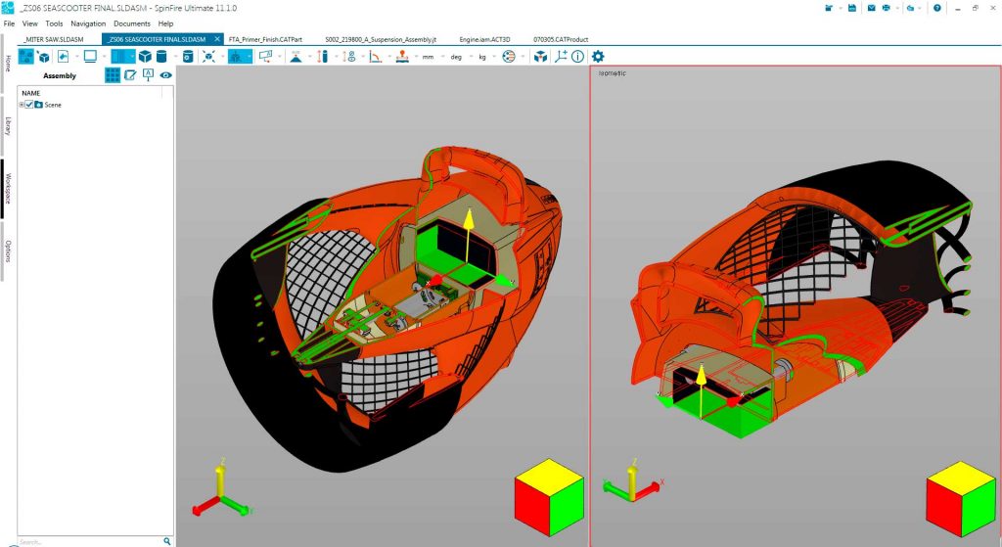Open the Documents menu
This screenshot has height=547, width=1002.
point(132,23)
